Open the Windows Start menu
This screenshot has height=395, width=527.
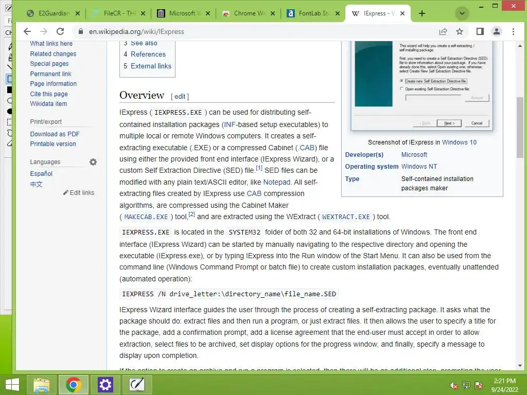[x=12, y=385]
